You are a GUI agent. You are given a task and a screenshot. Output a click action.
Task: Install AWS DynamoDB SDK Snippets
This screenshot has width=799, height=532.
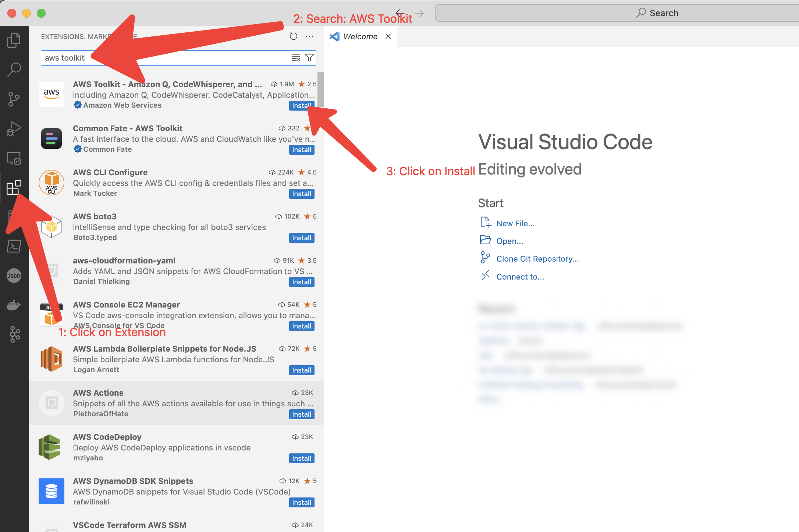click(302, 502)
